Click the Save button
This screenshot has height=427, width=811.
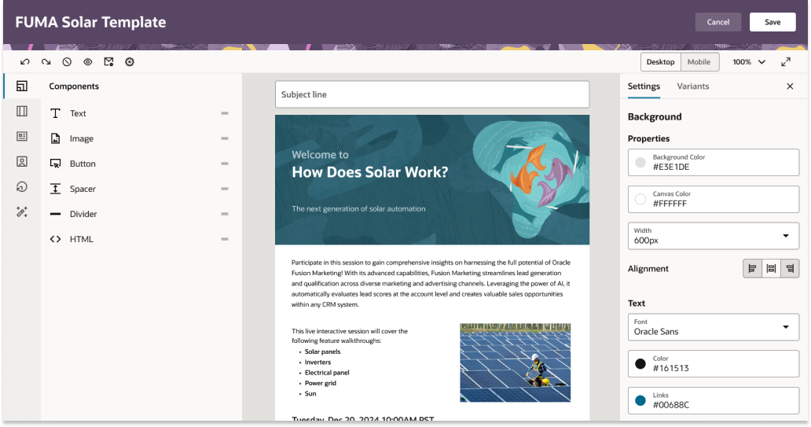pyautogui.click(x=772, y=22)
